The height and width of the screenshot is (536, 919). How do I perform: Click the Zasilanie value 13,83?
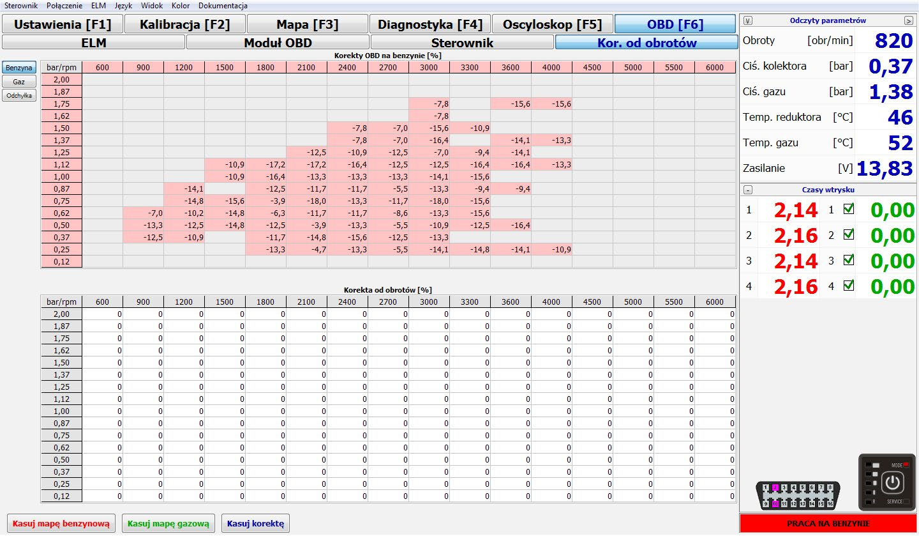pyautogui.click(x=885, y=169)
